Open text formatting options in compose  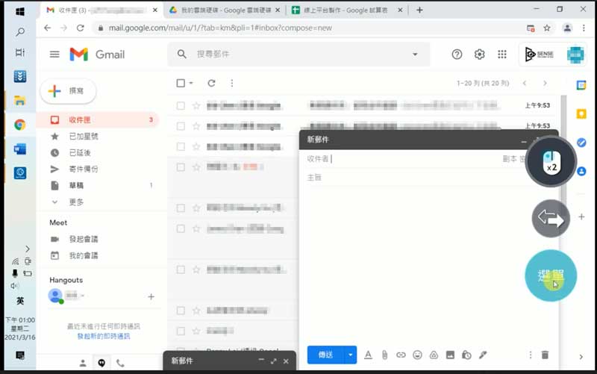point(368,355)
